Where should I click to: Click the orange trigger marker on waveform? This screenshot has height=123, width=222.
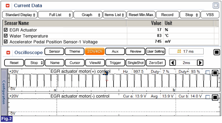[x=106, y=73]
